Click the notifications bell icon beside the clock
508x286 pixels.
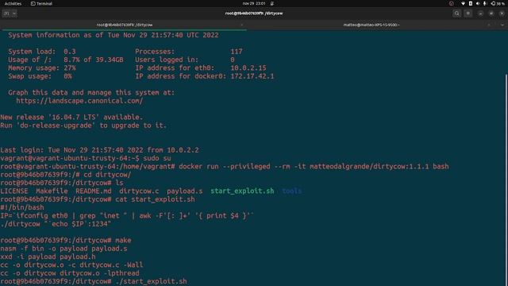(x=272, y=3)
